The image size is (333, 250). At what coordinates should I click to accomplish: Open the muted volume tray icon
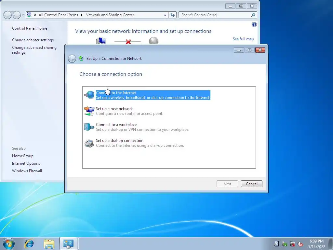(300, 244)
